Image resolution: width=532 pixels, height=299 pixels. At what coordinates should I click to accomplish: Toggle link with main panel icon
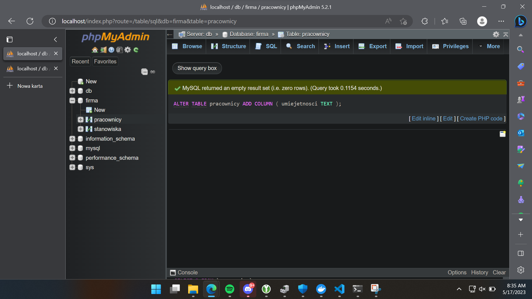(x=153, y=72)
